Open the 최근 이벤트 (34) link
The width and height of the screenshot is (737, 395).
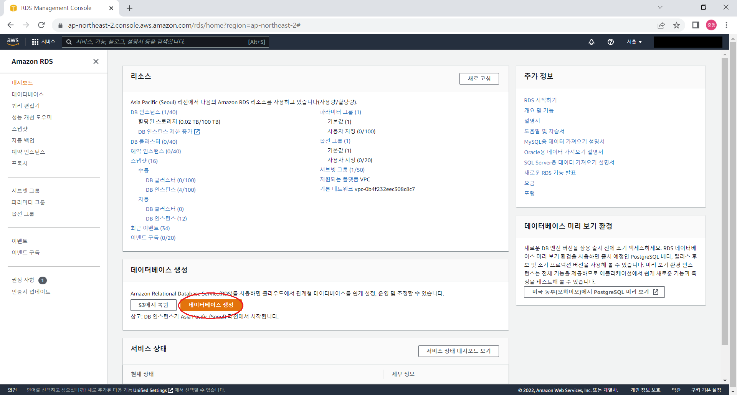(x=150, y=228)
